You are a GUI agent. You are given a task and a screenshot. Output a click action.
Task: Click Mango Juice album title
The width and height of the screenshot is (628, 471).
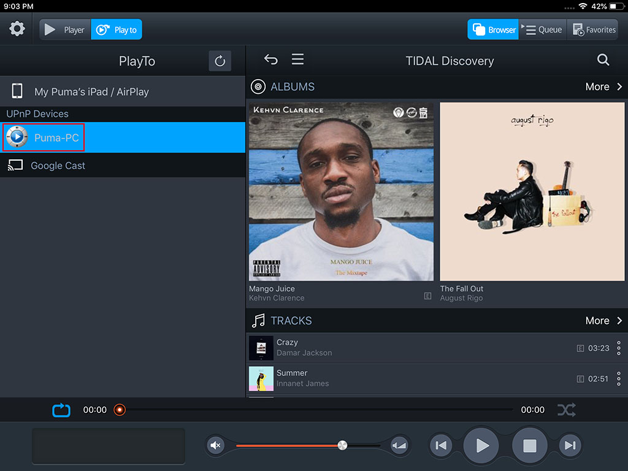[x=272, y=289]
